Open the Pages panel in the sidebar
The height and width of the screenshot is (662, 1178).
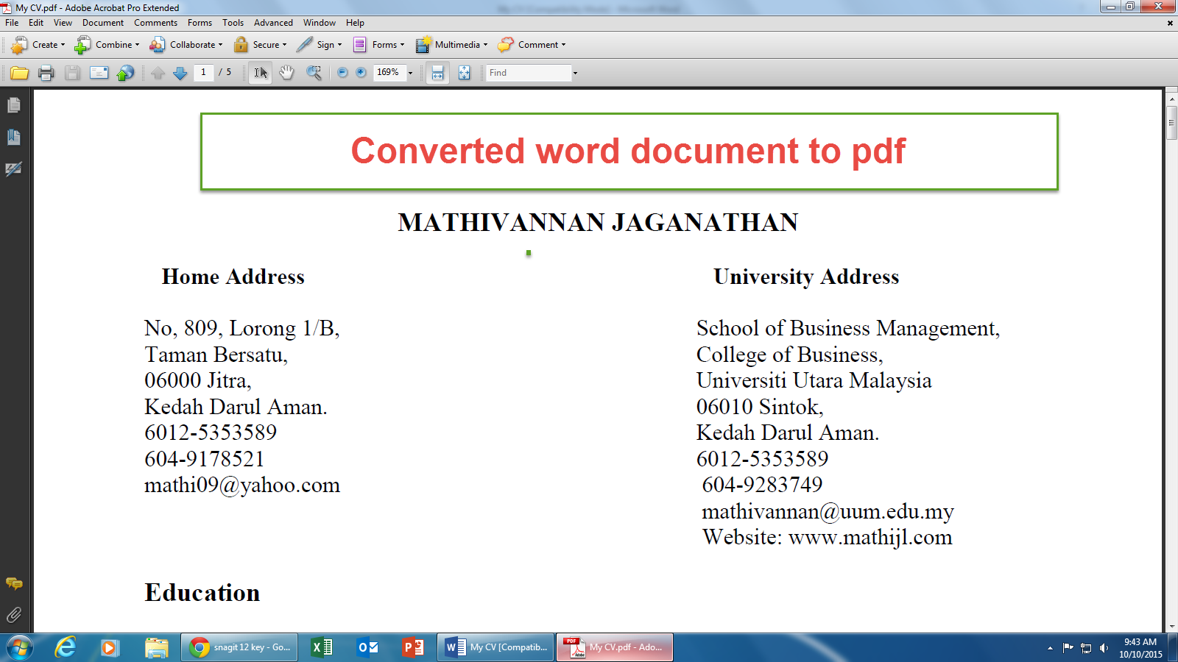[x=15, y=104]
